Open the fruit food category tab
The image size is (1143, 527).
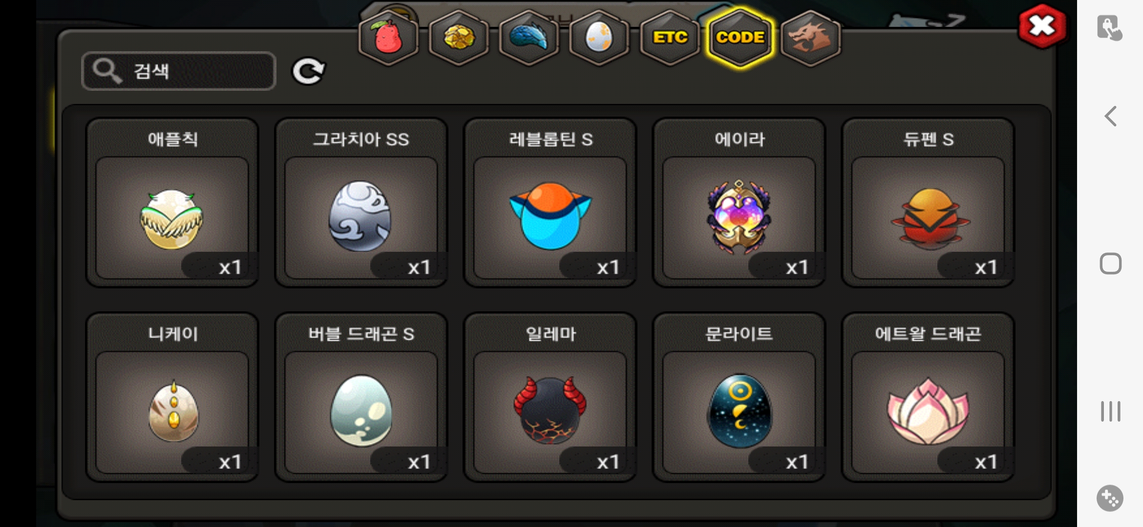388,38
